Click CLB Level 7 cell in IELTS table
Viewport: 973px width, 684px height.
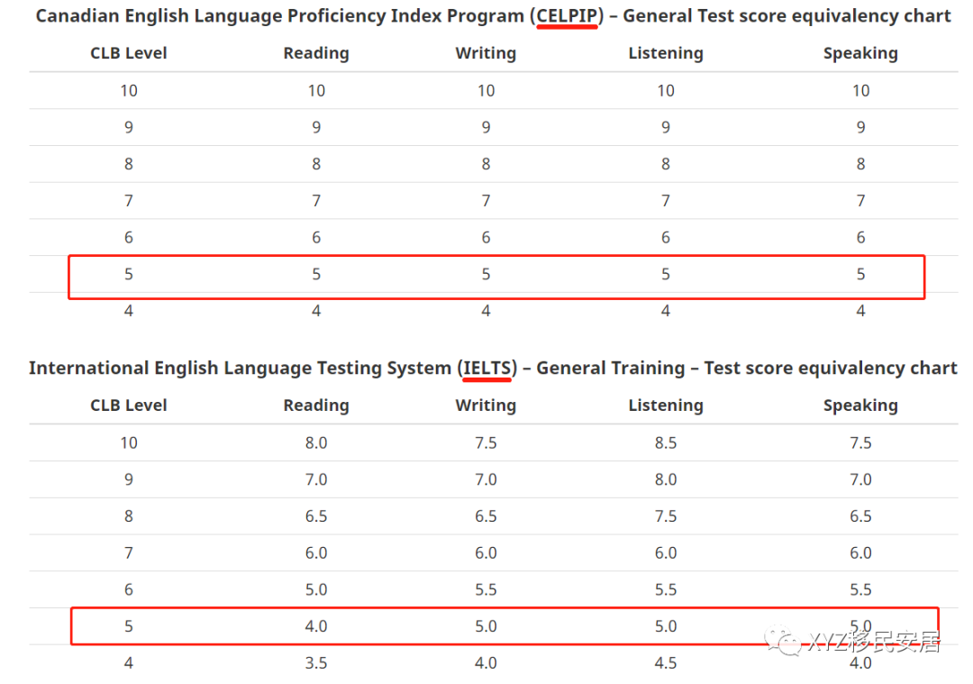129,552
